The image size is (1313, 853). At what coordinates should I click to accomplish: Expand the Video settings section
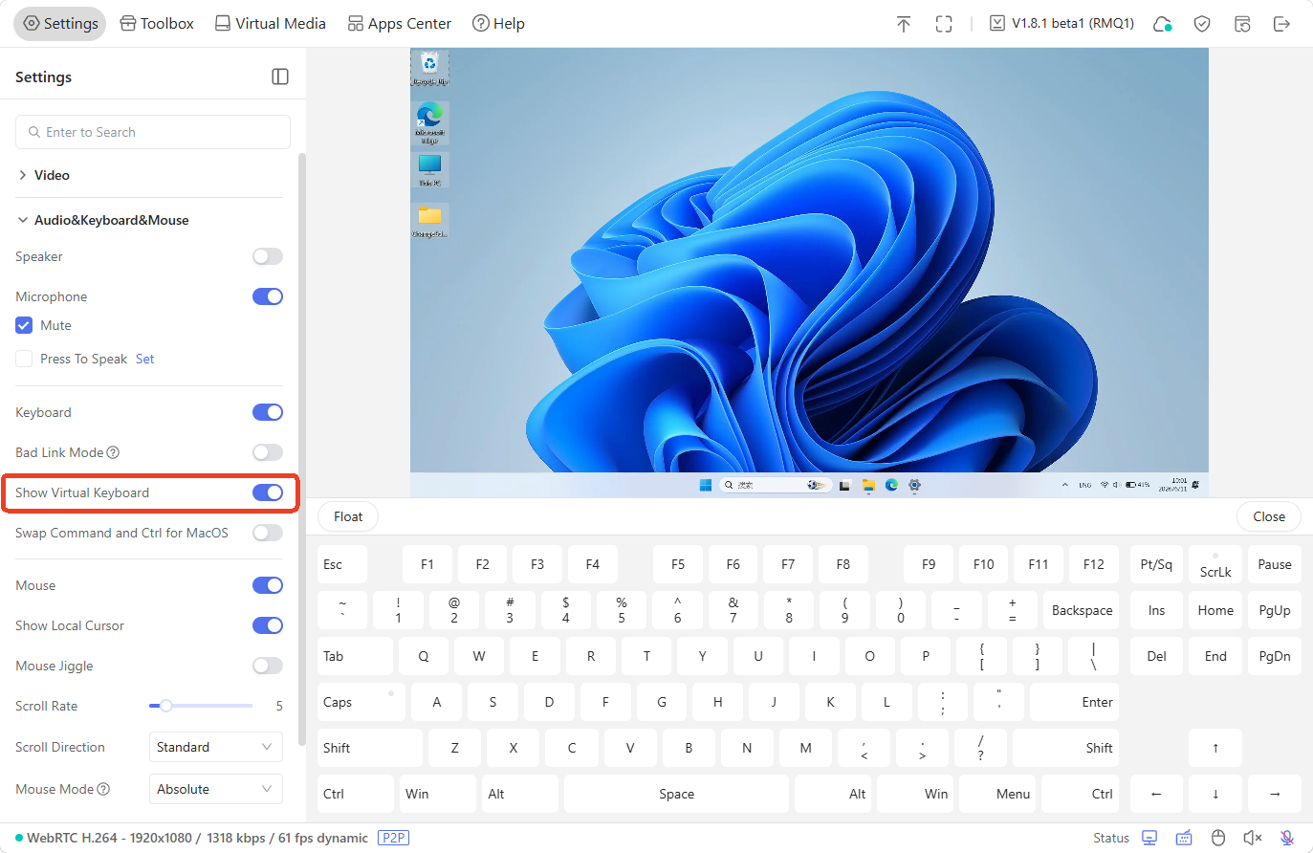tap(149, 175)
